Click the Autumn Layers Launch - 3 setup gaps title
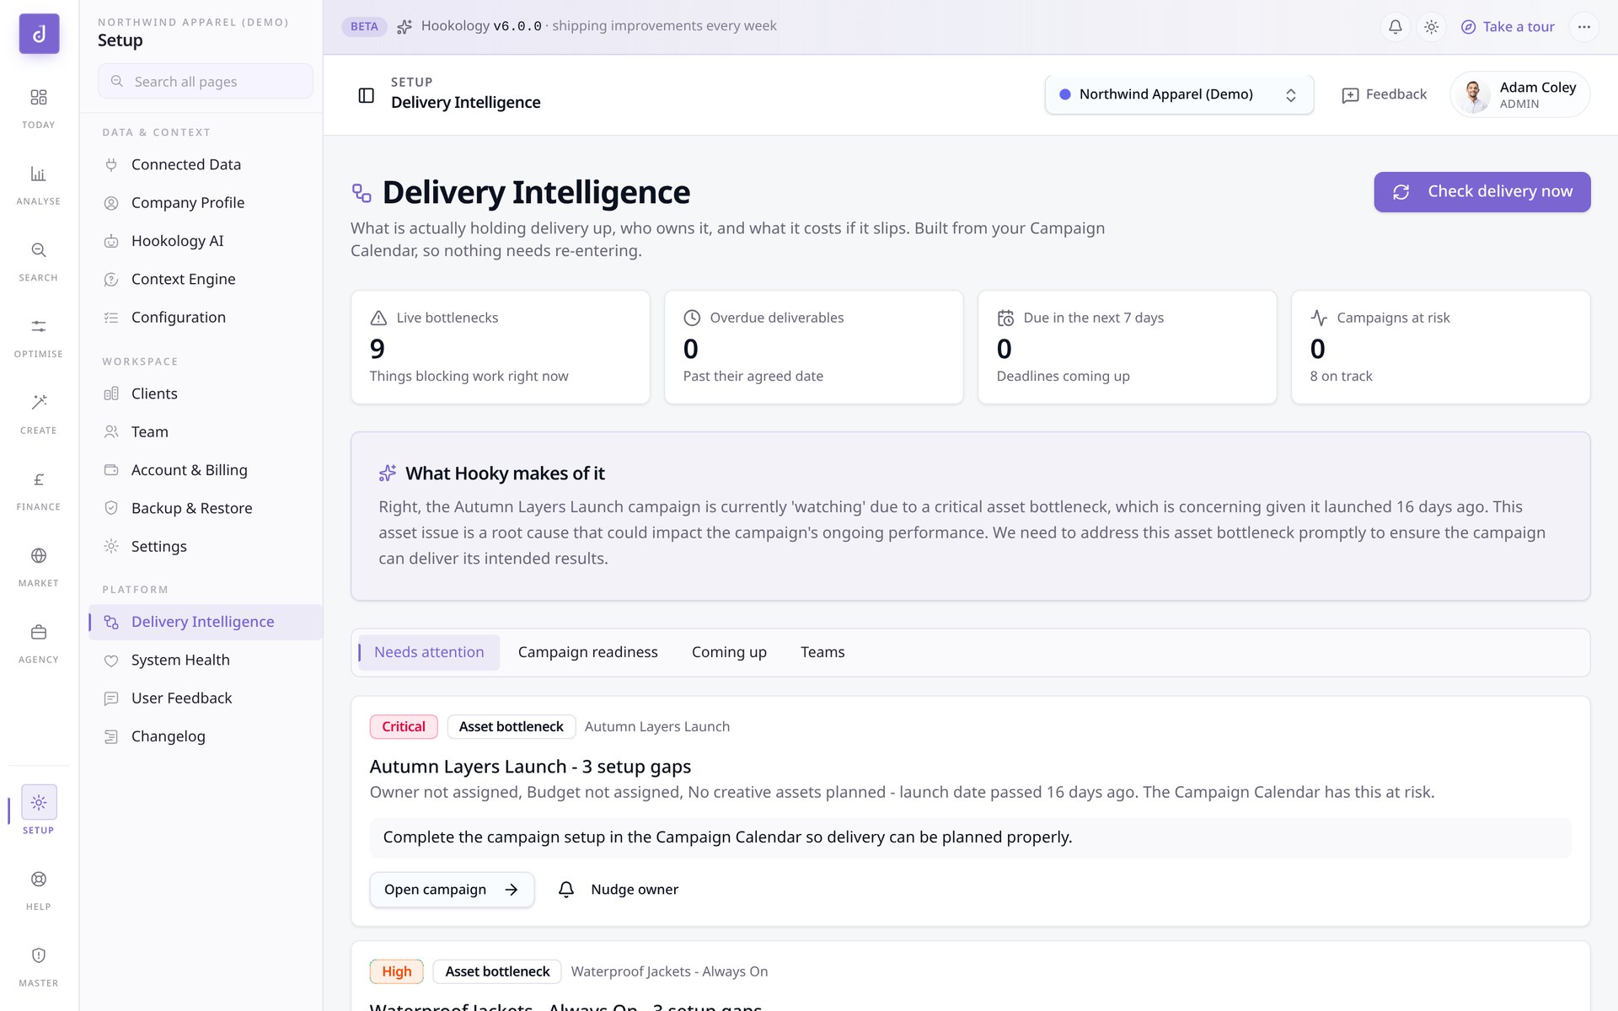 pos(530,767)
